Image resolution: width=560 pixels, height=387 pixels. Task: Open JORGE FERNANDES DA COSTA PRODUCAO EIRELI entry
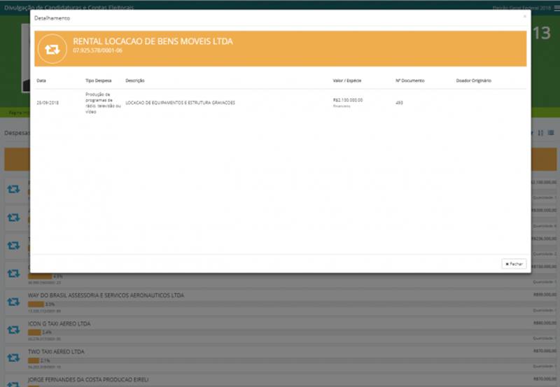(88, 379)
